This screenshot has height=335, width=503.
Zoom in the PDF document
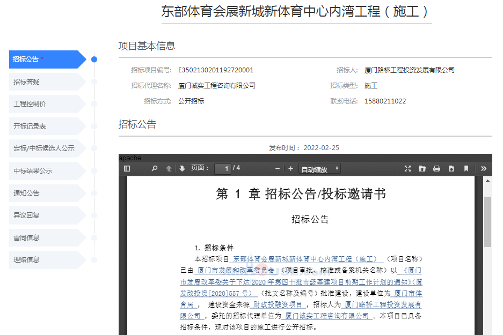tap(290, 169)
